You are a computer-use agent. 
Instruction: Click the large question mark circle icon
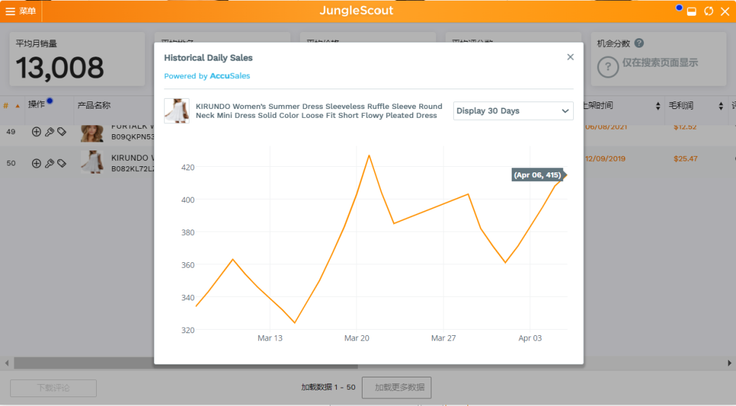click(x=607, y=67)
